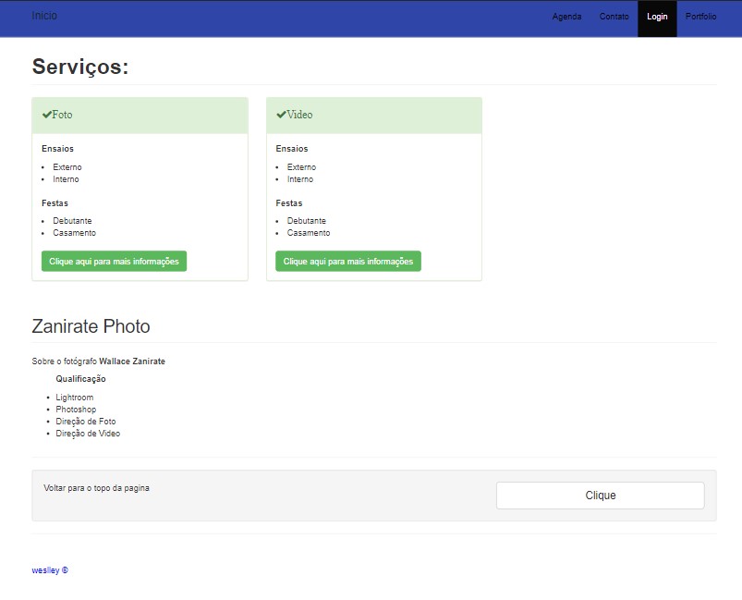Select the Photoshop qualification item
742x600 pixels.
(76, 410)
